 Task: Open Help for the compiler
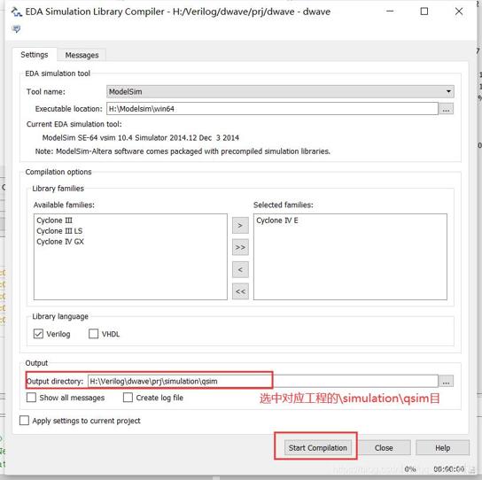(x=442, y=448)
